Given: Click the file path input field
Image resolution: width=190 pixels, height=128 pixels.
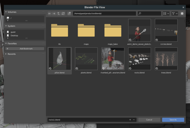Looking at the screenshot, I should coord(104,14).
